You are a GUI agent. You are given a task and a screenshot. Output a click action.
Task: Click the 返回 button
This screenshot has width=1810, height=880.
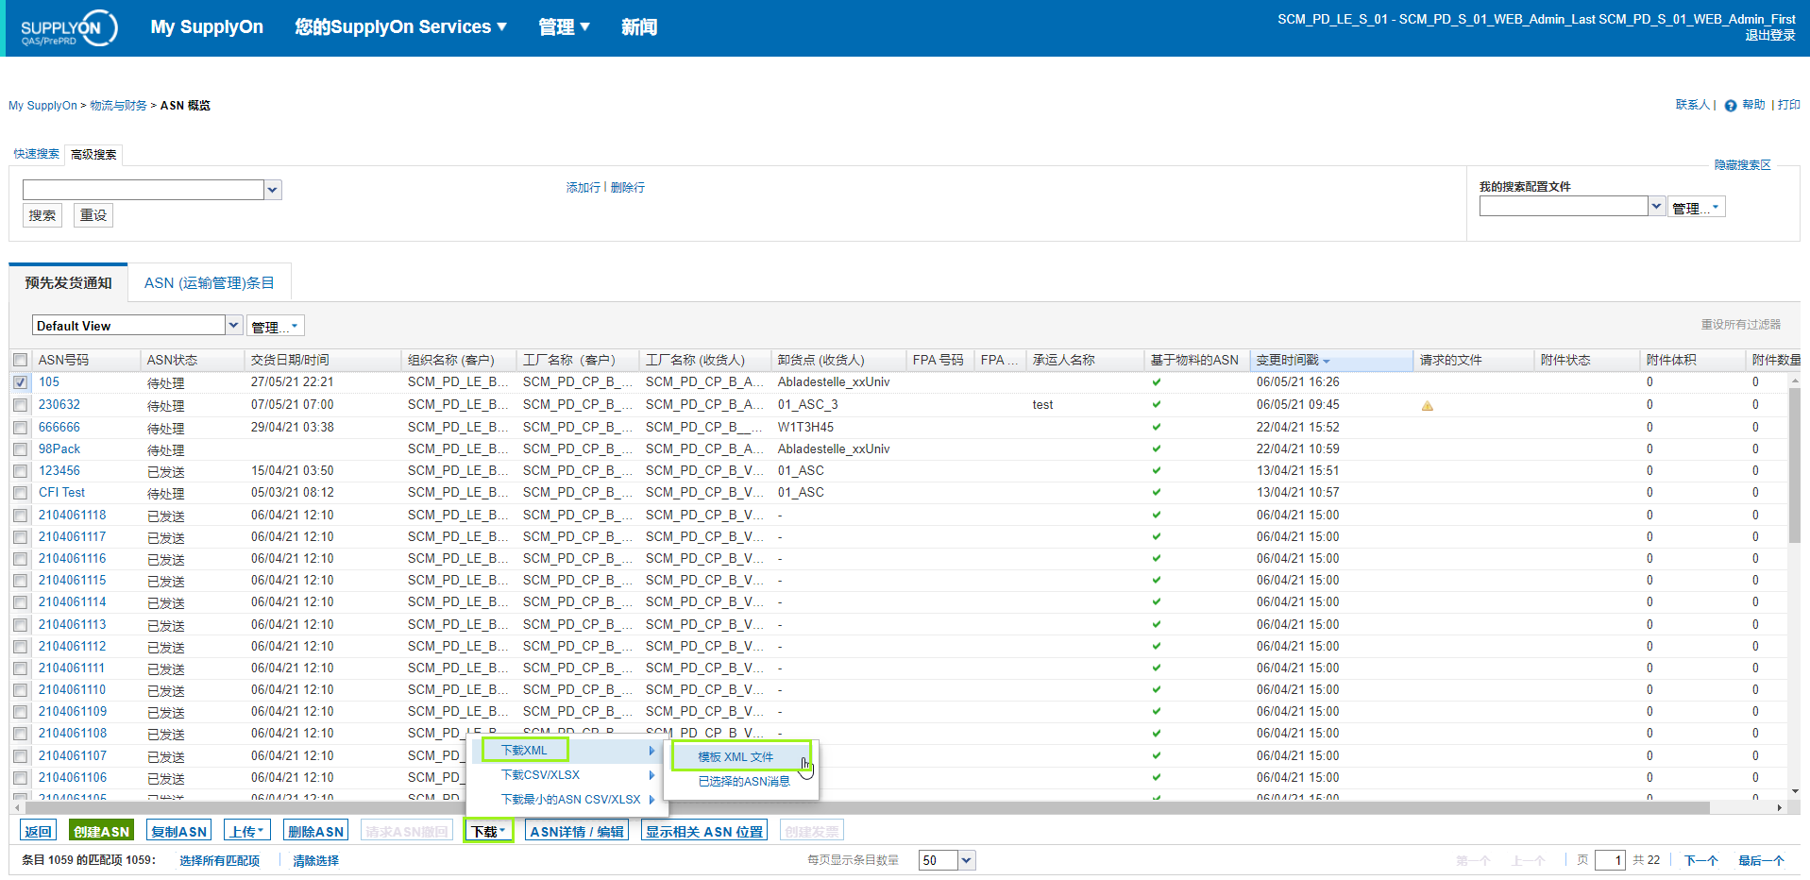[x=39, y=831]
